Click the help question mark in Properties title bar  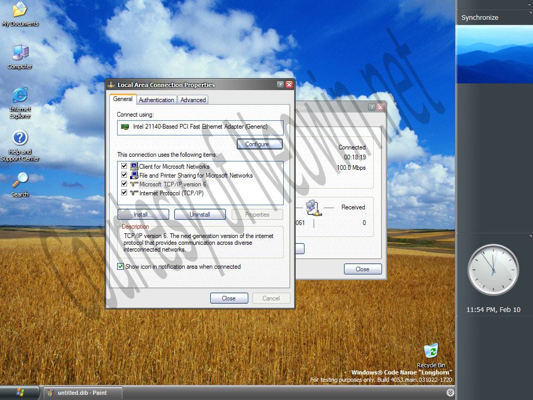click(x=280, y=84)
